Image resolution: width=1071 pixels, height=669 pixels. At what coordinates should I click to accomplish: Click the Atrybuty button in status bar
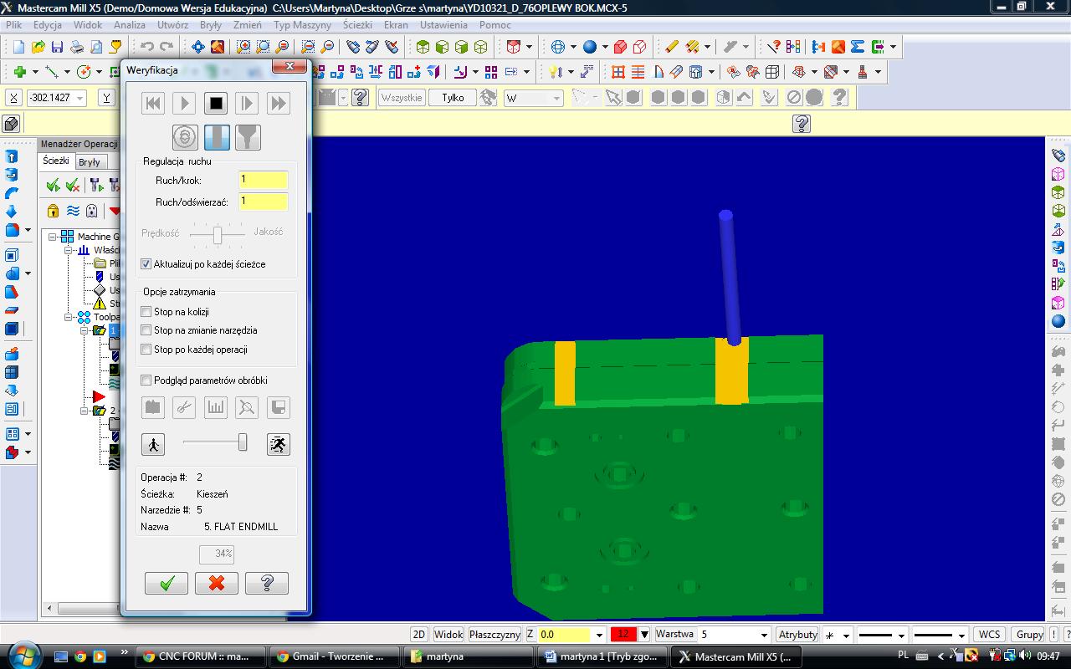tap(797, 635)
